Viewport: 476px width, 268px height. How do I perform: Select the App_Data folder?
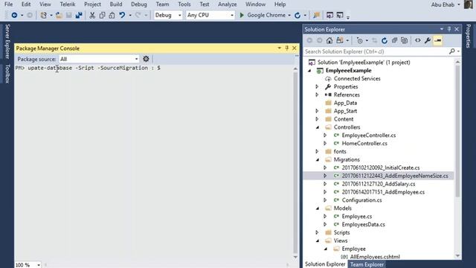pos(345,103)
